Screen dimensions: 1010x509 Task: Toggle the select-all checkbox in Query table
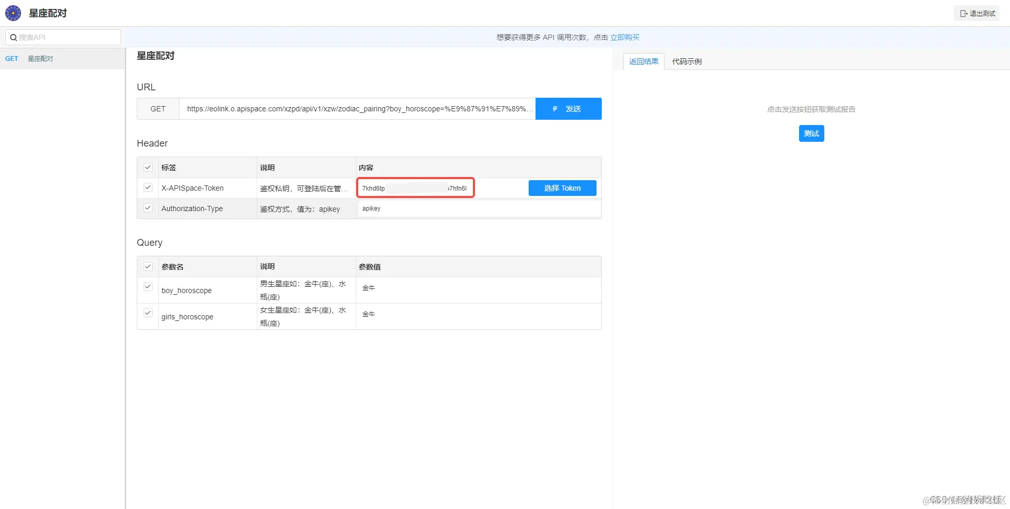(x=148, y=266)
